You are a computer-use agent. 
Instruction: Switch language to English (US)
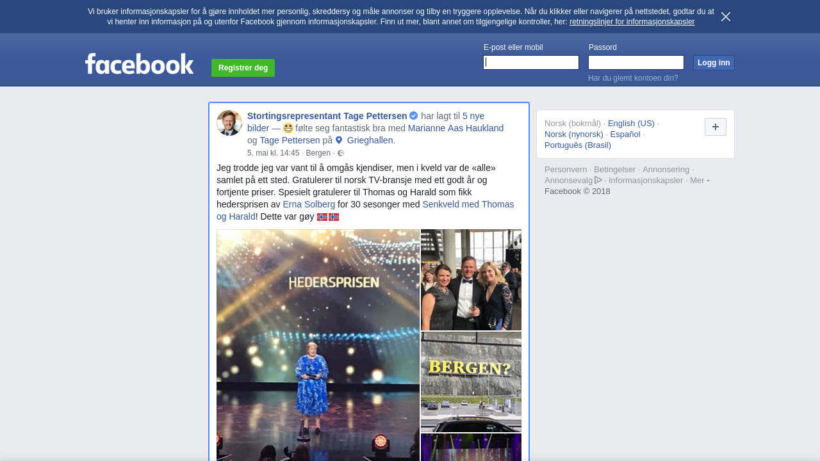pos(631,123)
